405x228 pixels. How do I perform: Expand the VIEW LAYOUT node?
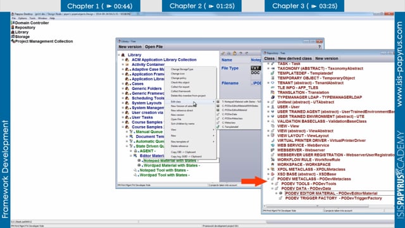[268, 136]
